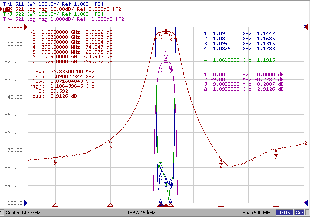Click blue SWR marker readout 1.1783
The height and width of the screenshot is (217, 310).
pyautogui.click(x=239, y=49)
